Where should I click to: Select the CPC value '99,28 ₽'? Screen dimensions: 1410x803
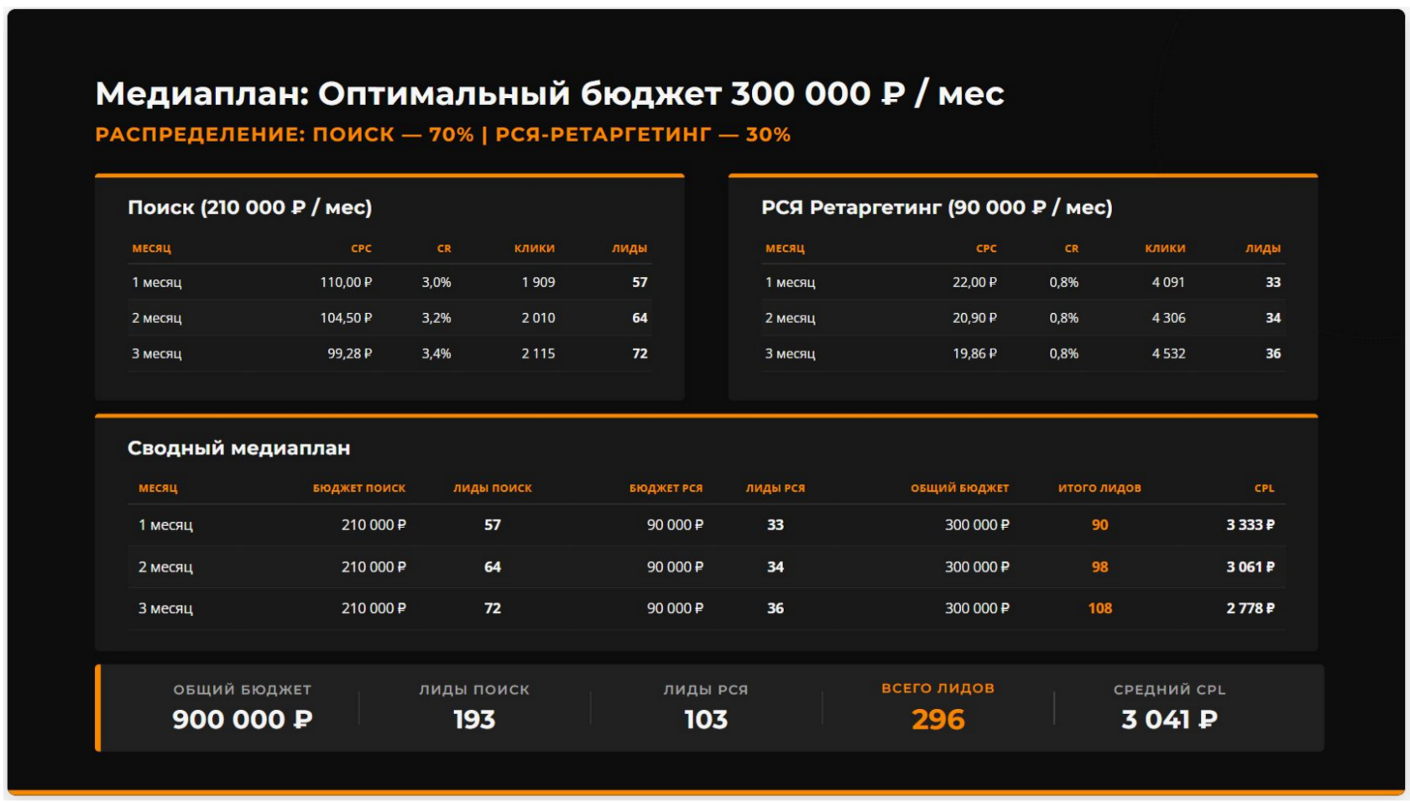click(x=349, y=353)
